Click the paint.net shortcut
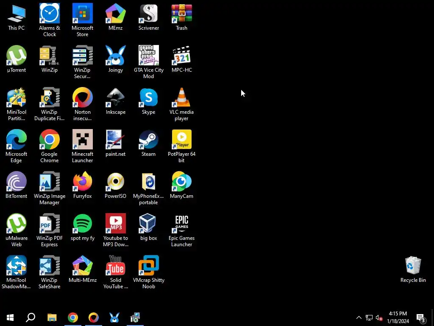434x326 pixels. (116, 143)
